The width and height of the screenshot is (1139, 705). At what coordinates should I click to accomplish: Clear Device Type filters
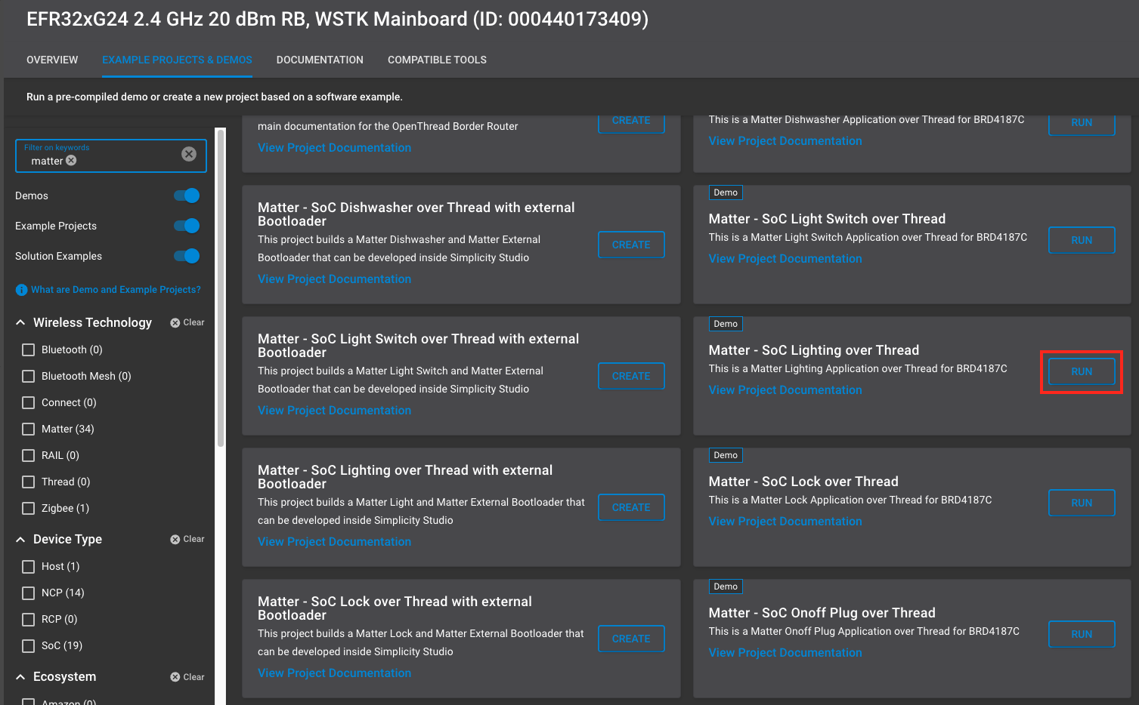point(187,539)
